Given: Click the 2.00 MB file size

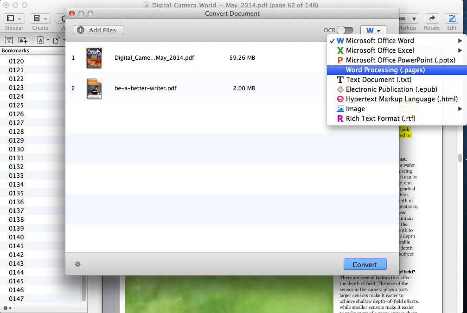Looking at the screenshot, I should coord(243,88).
